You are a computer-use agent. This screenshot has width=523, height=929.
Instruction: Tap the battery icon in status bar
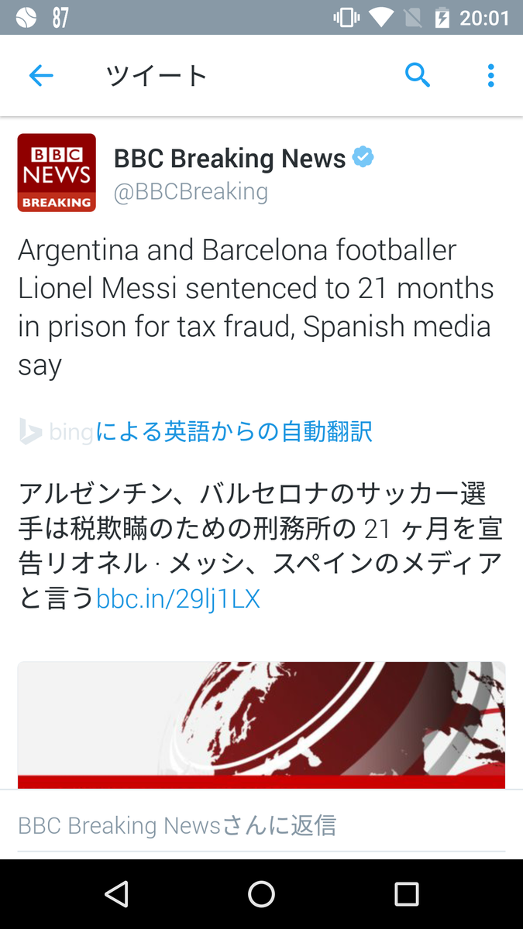tap(442, 17)
